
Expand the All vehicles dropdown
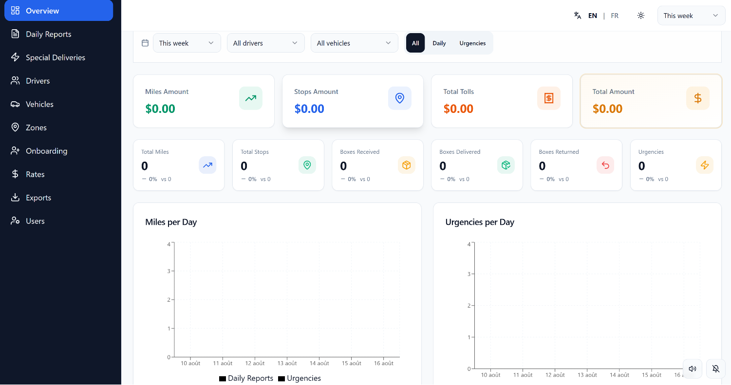[355, 43]
